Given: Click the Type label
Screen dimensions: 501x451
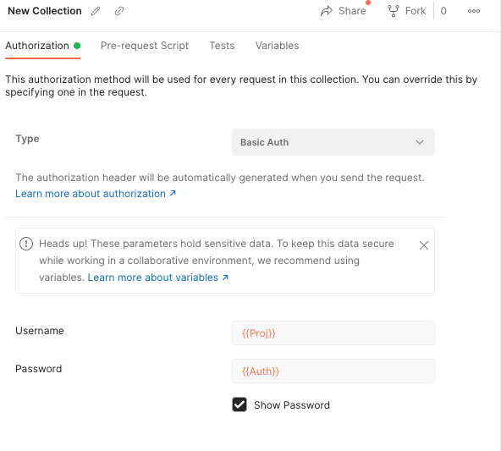Looking at the screenshot, I should (27, 139).
